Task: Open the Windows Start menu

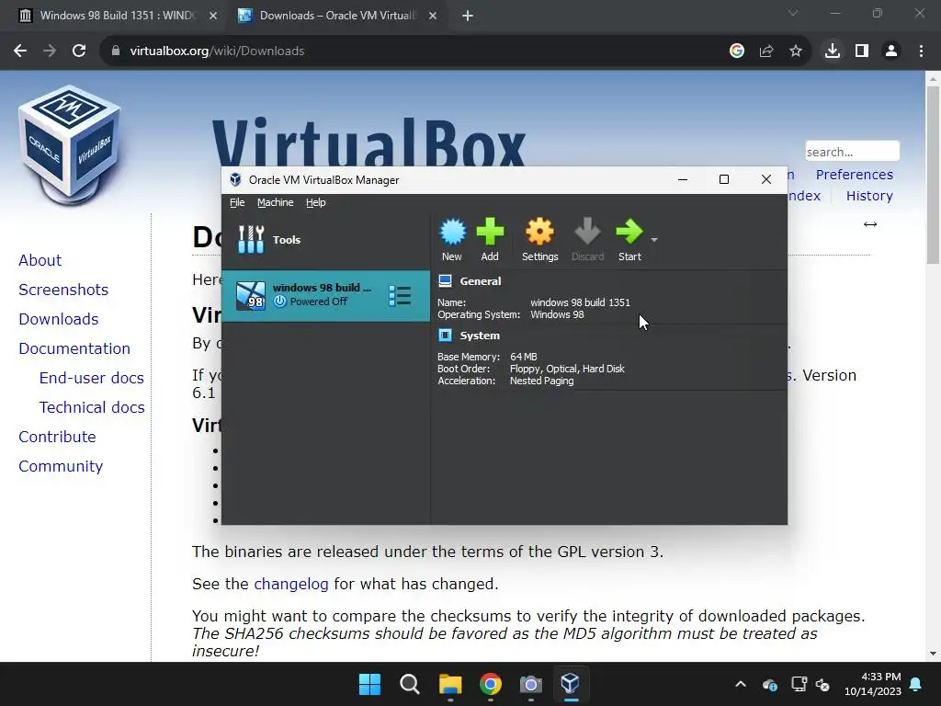Action: click(369, 684)
